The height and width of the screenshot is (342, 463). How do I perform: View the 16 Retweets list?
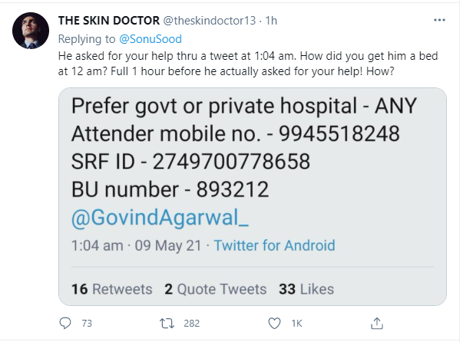point(111,289)
